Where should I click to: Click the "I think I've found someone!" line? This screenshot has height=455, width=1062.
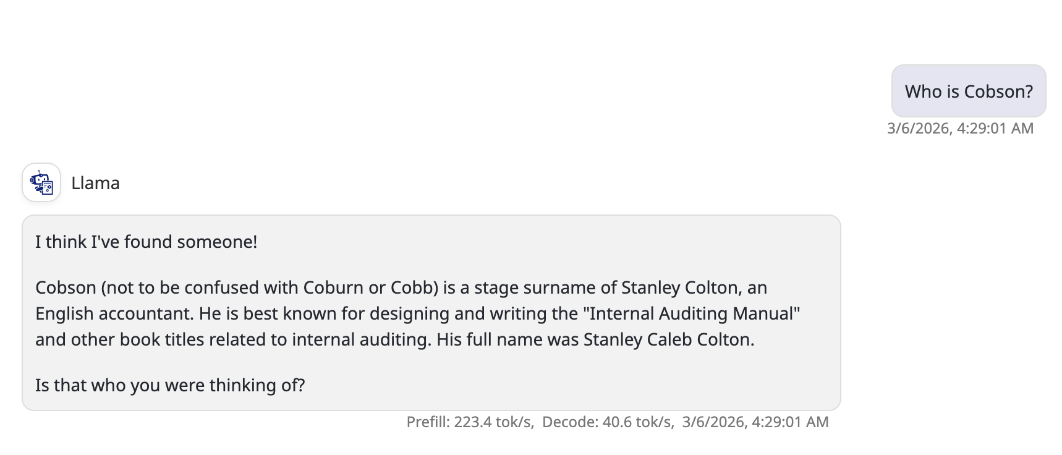146,242
